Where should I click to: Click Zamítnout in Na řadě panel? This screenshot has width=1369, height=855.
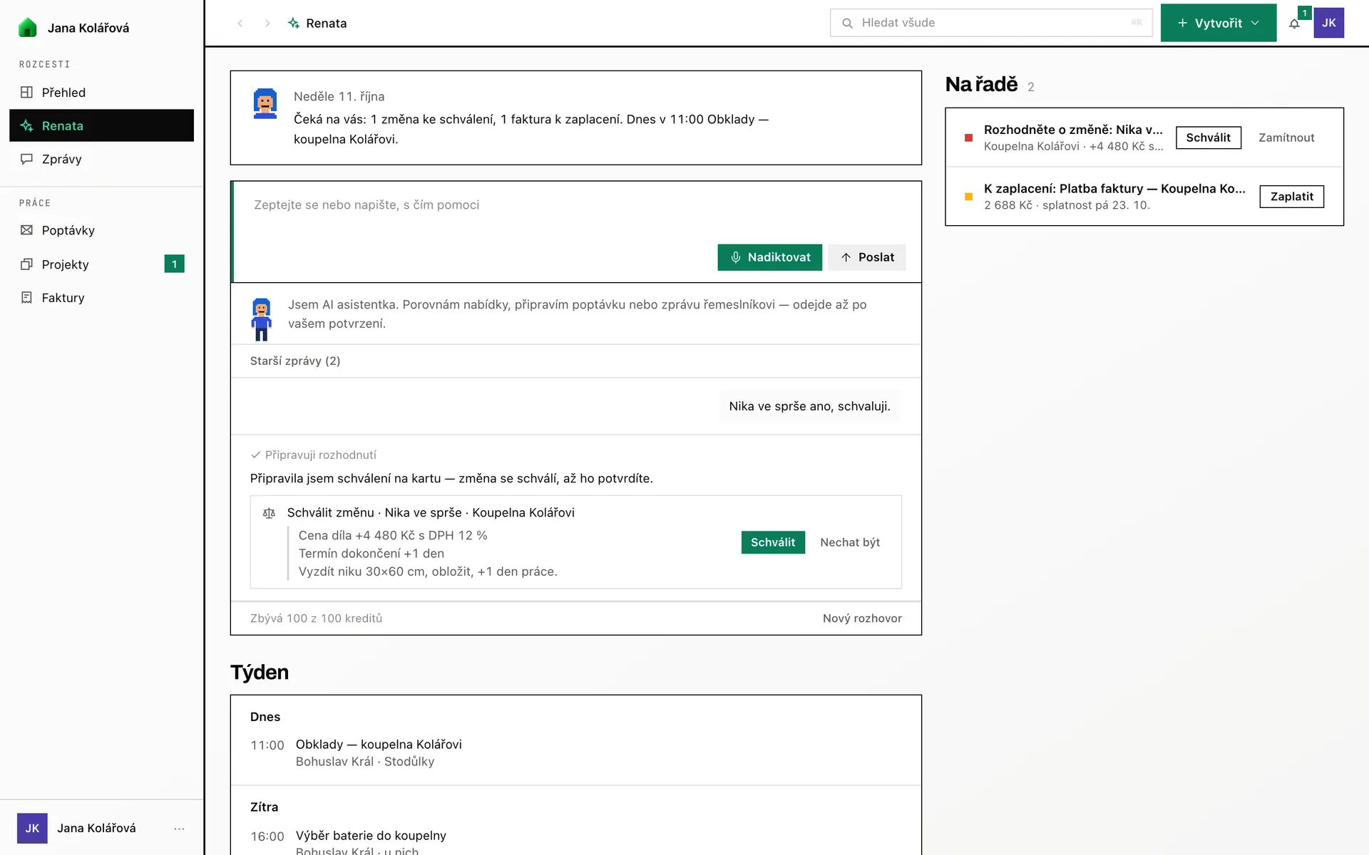1286,138
